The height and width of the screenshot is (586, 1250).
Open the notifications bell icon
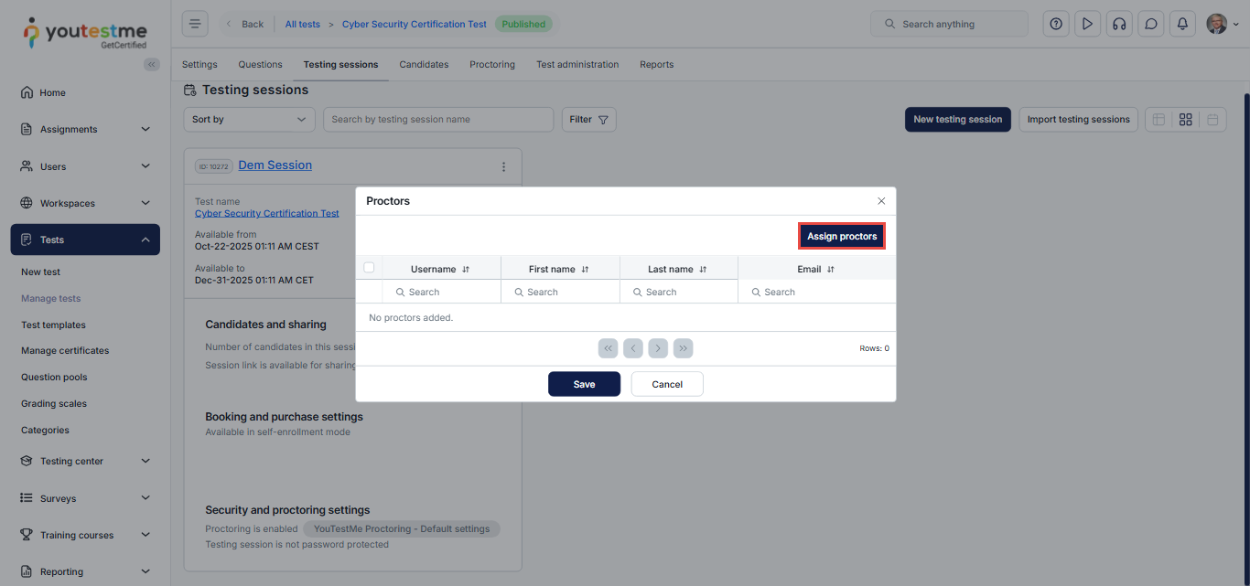coord(1182,24)
